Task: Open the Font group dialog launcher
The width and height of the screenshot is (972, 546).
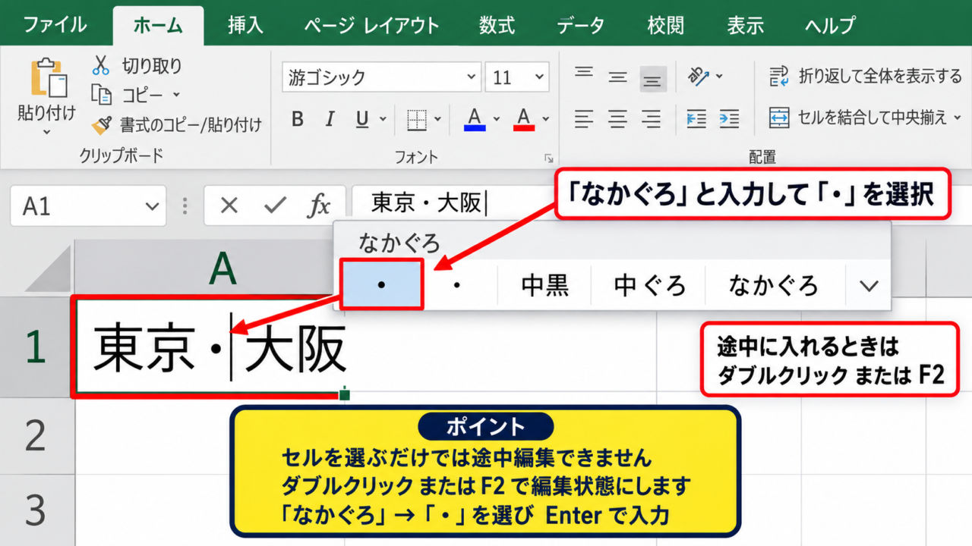Action: pos(548,158)
